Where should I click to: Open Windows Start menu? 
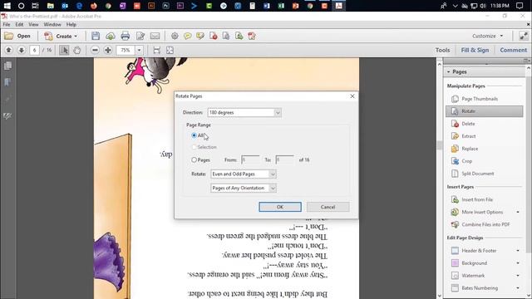[7, 6]
